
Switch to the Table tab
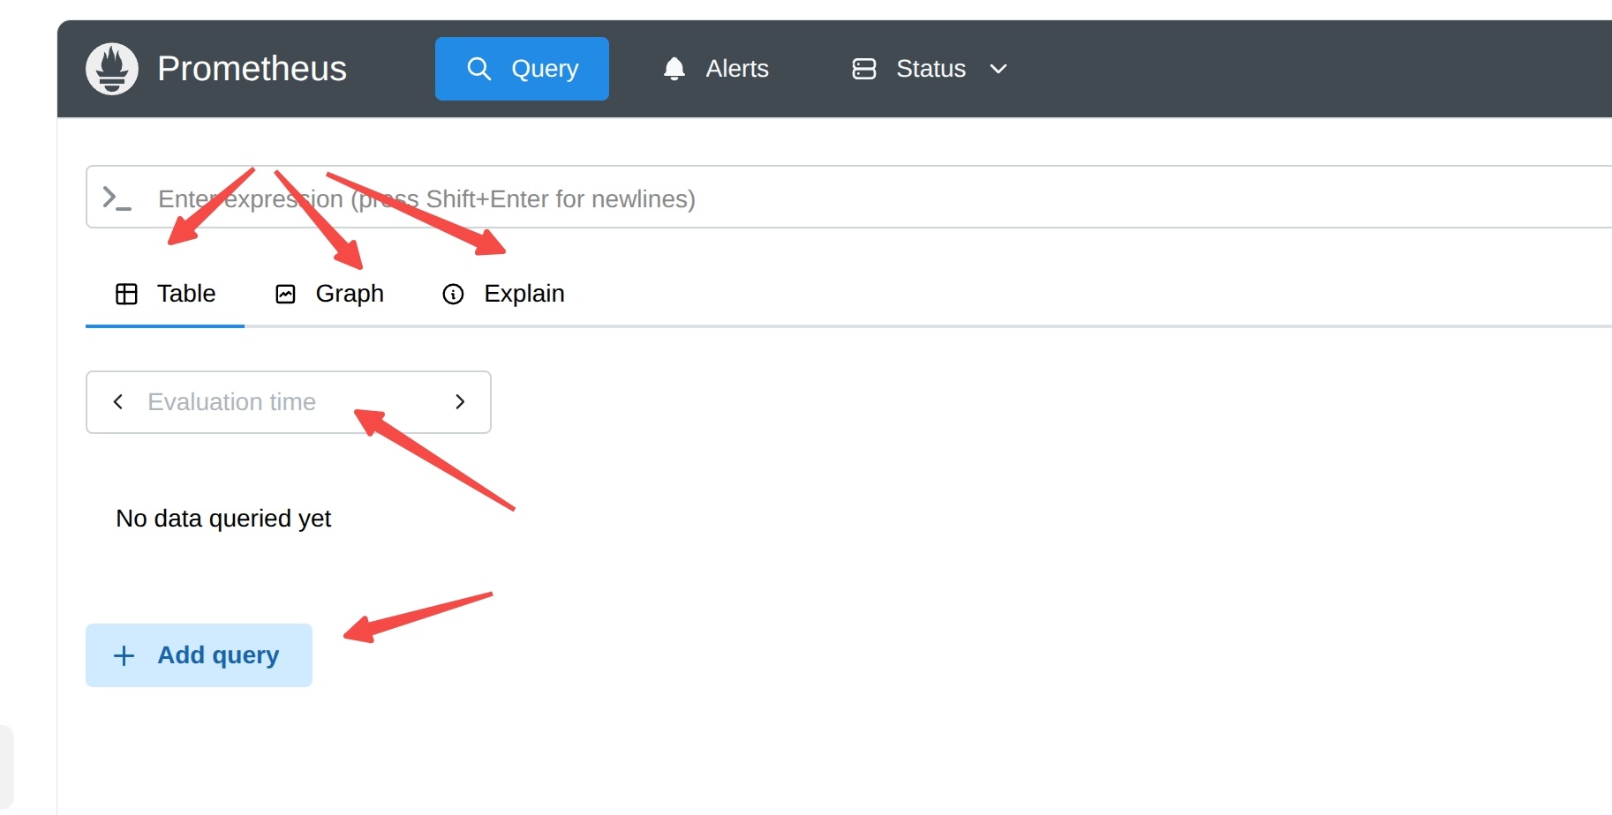point(165,294)
